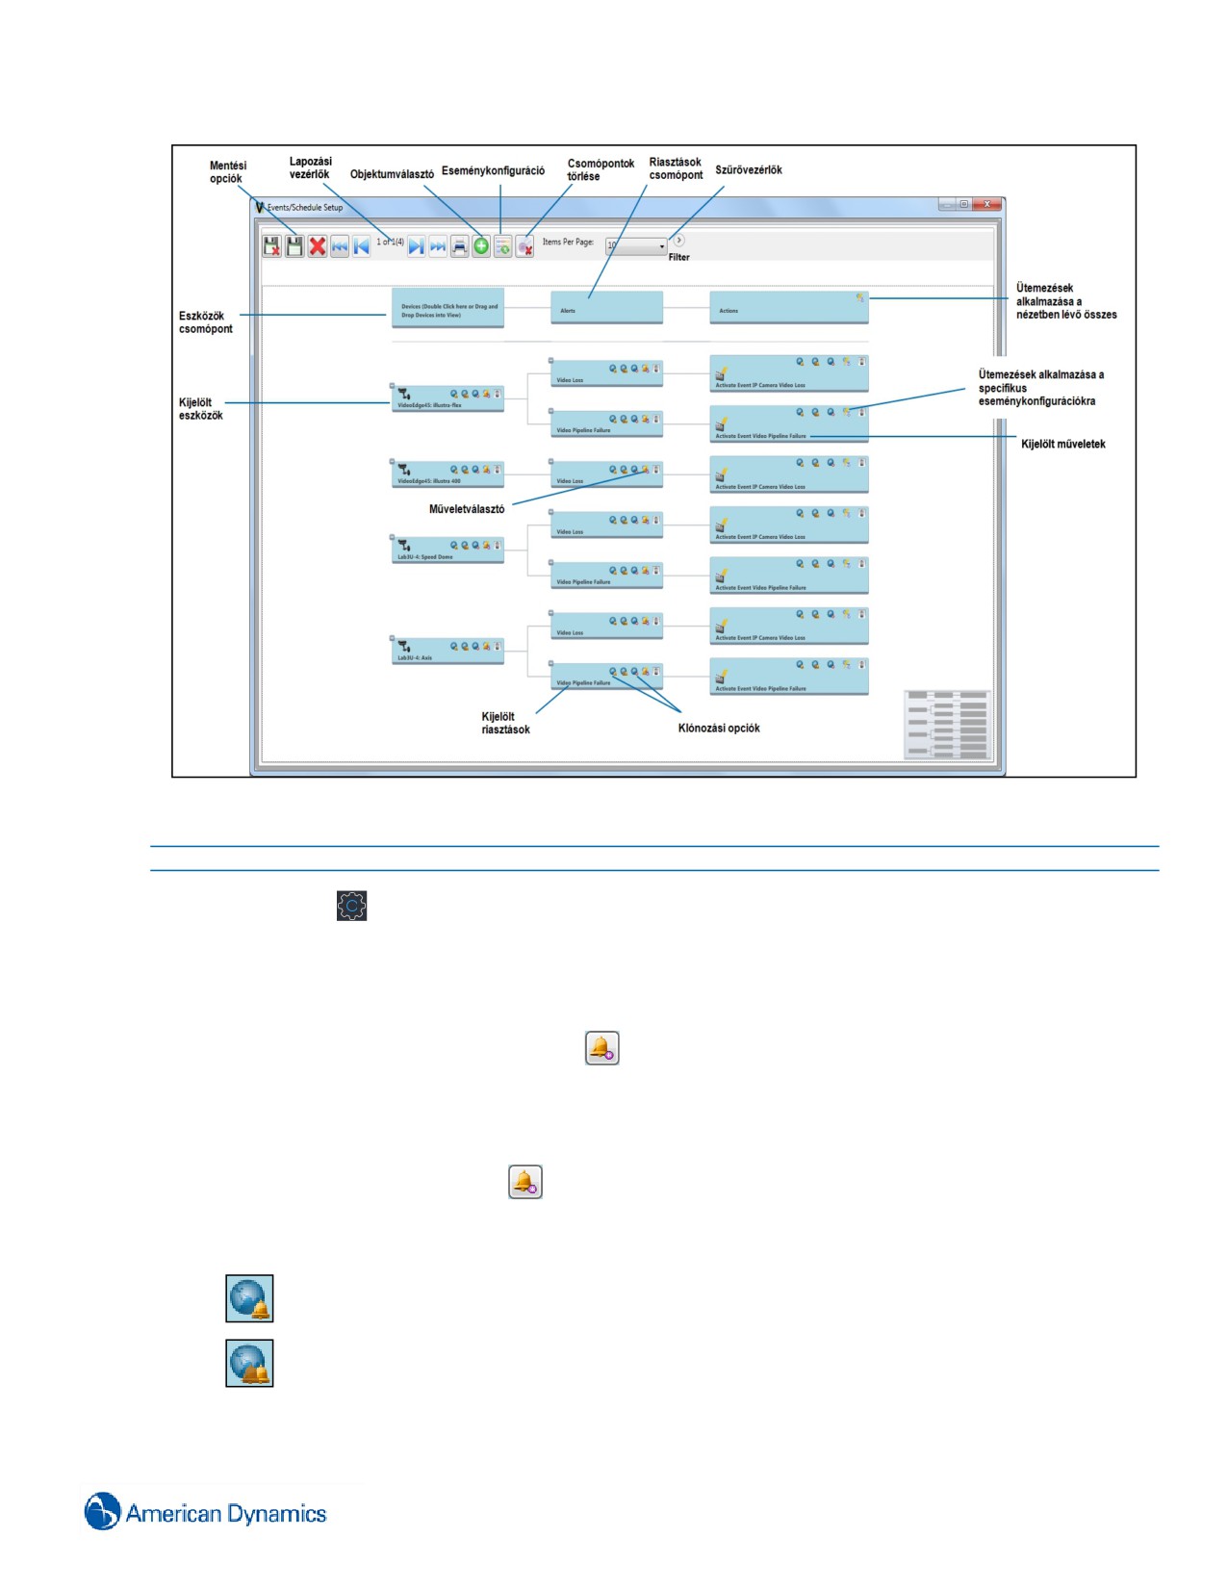Select illustra 400 Activate Event IP Camera Video Loss
This screenshot has height=1588, width=1227.
click(789, 475)
